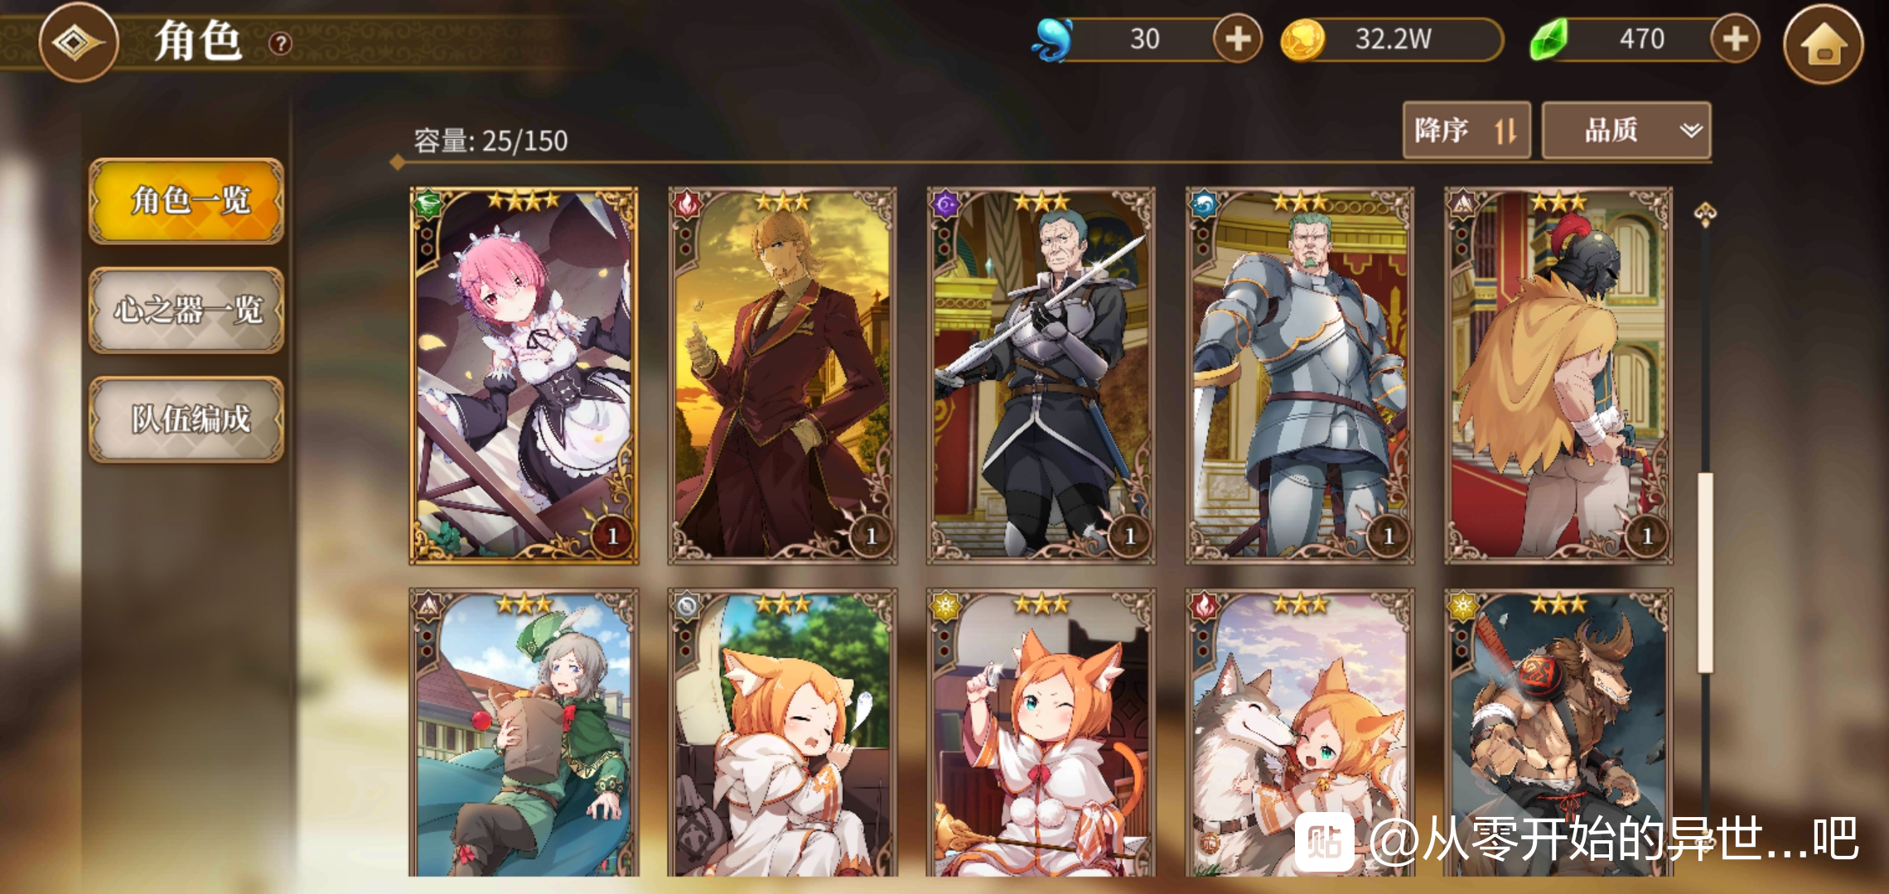Add more green gems with plus

tap(1736, 39)
